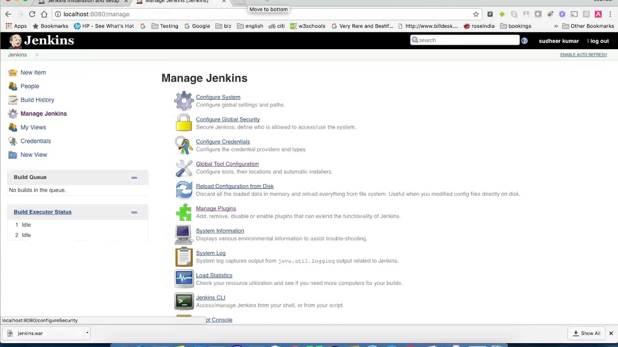Click Show All downloads button
The width and height of the screenshot is (618, 347).
point(586,334)
